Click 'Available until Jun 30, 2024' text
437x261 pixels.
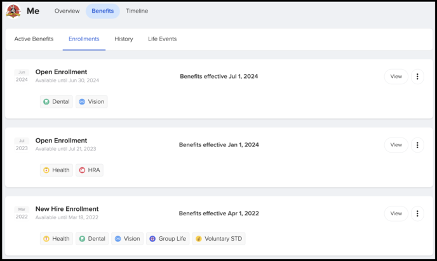[x=67, y=80]
